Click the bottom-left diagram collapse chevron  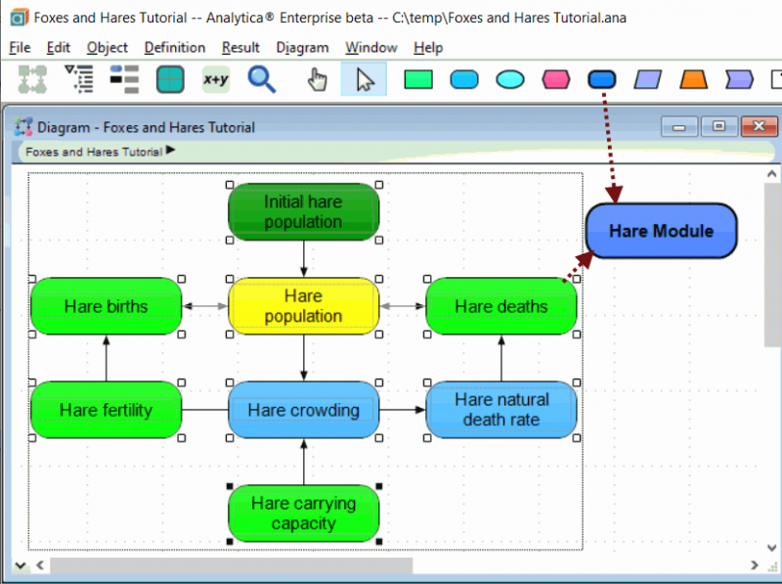click(20, 565)
